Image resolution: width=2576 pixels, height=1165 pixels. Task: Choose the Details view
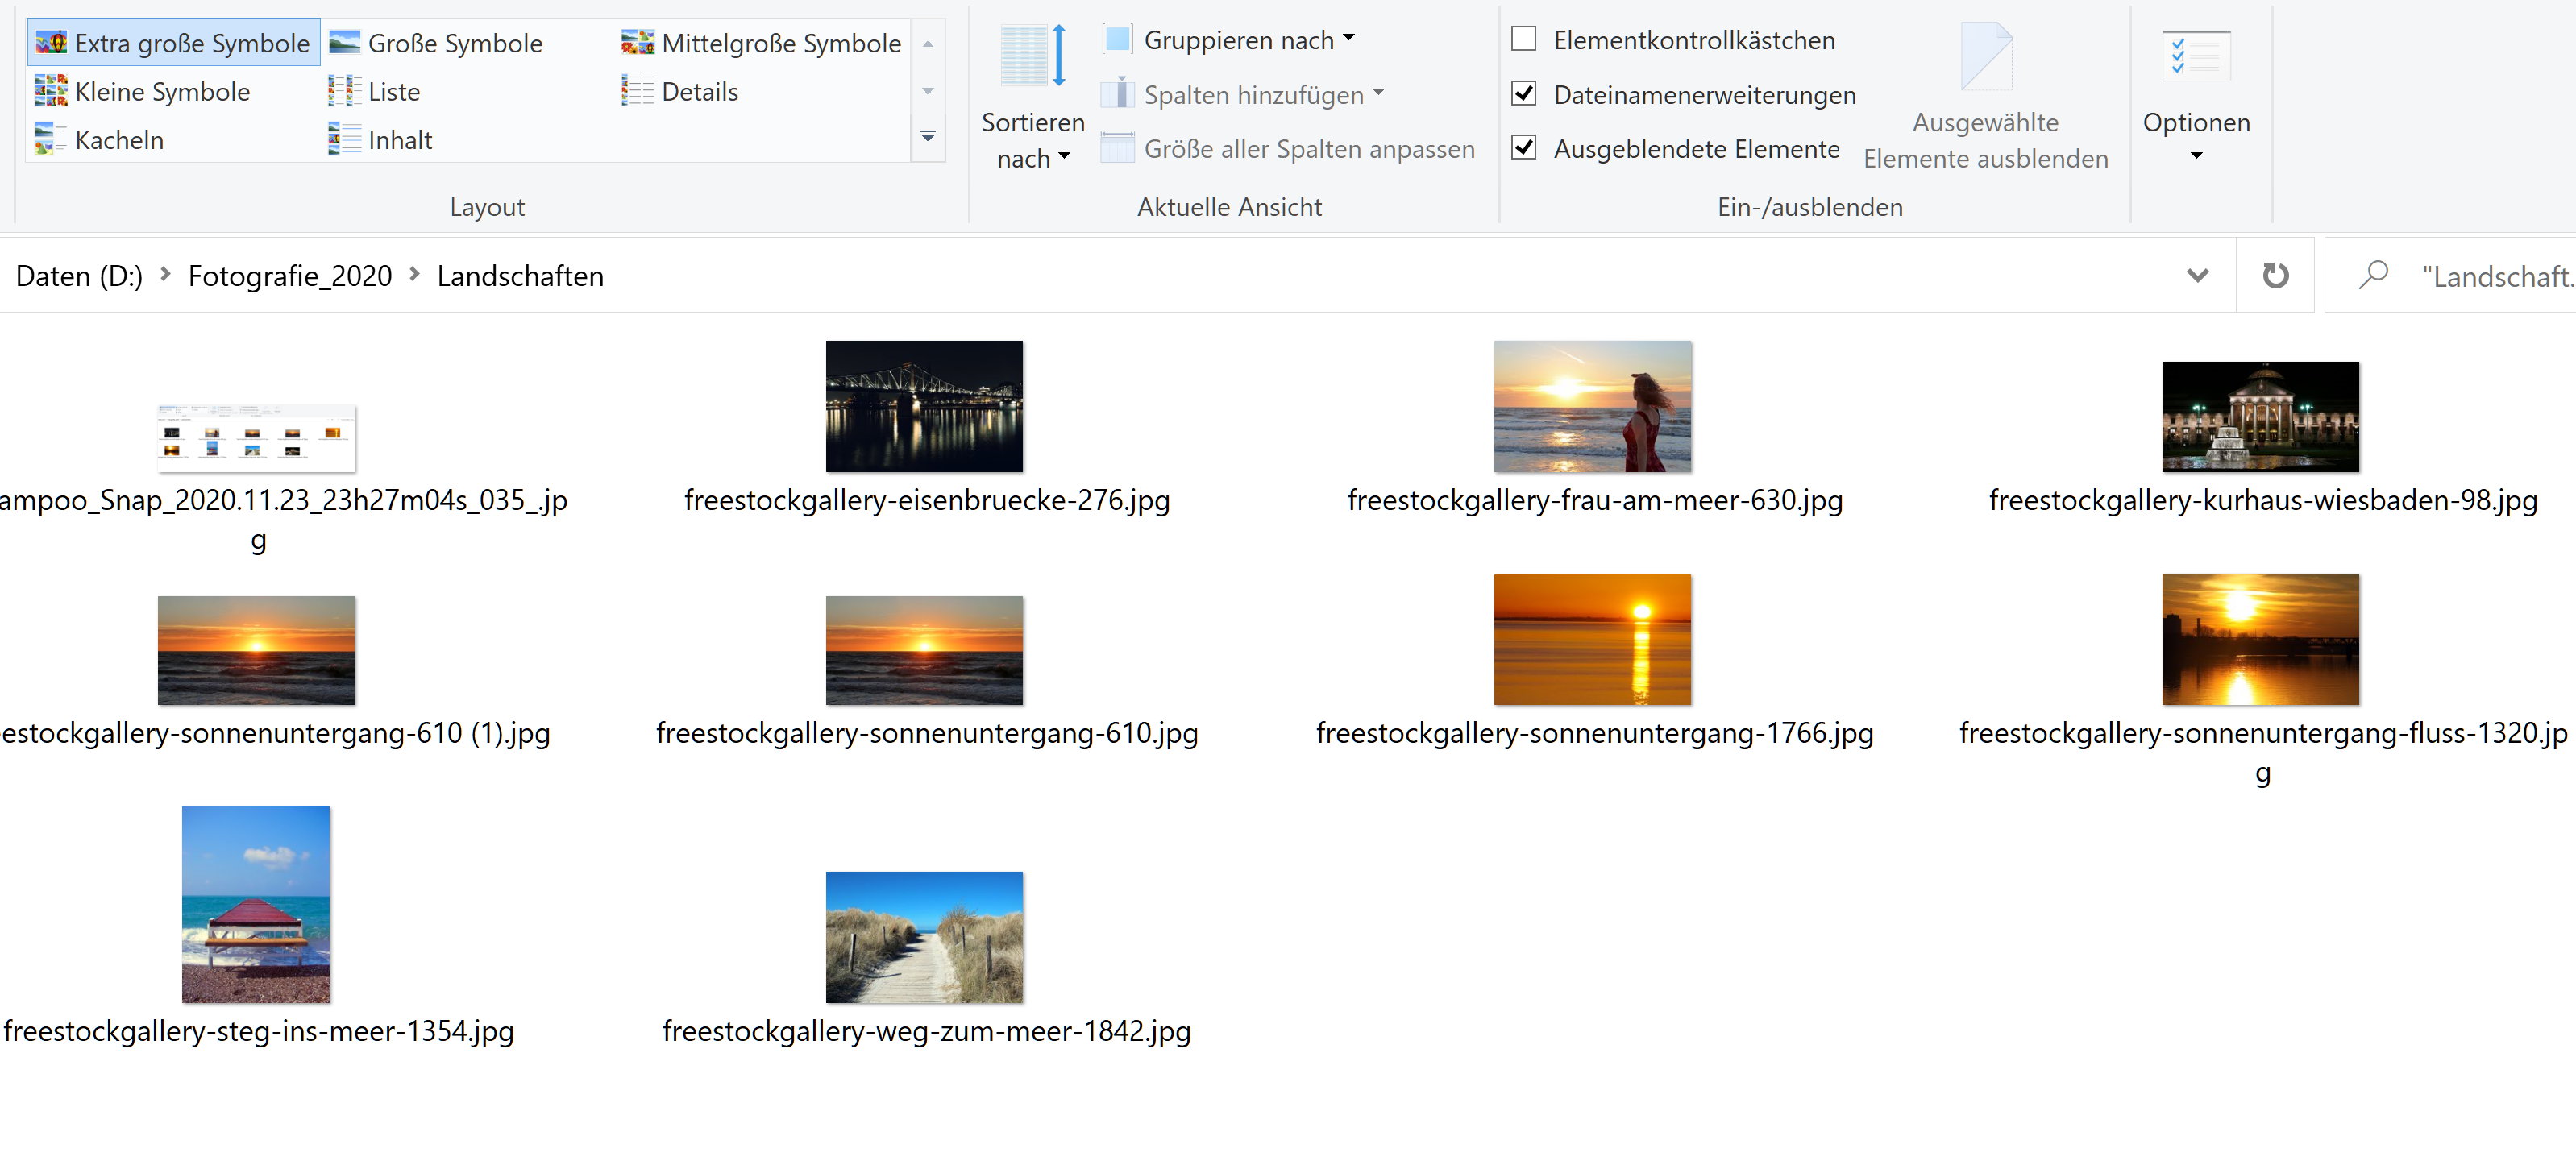click(680, 91)
